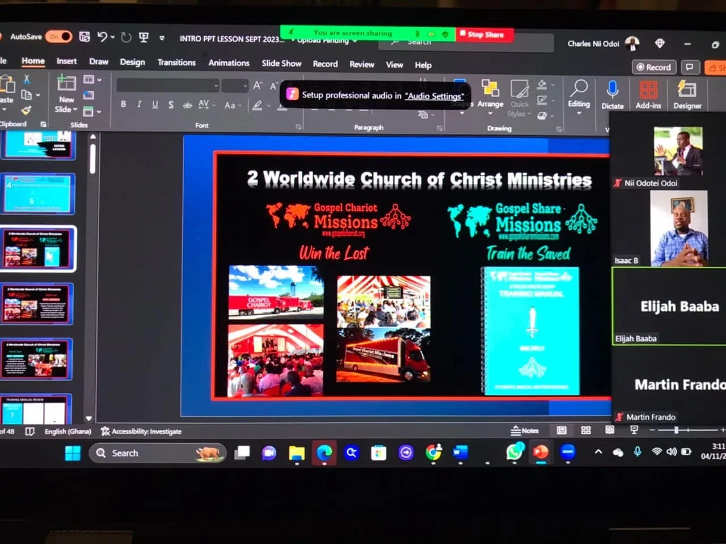Image resolution: width=726 pixels, height=544 pixels.
Task: Click Accessibility: Investigate in status bar
Action: (x=141, y=432)
